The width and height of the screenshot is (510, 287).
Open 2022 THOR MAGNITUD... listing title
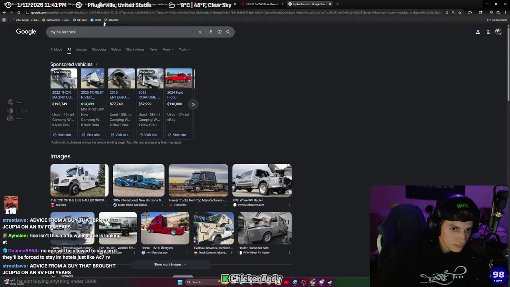(63, 95)
